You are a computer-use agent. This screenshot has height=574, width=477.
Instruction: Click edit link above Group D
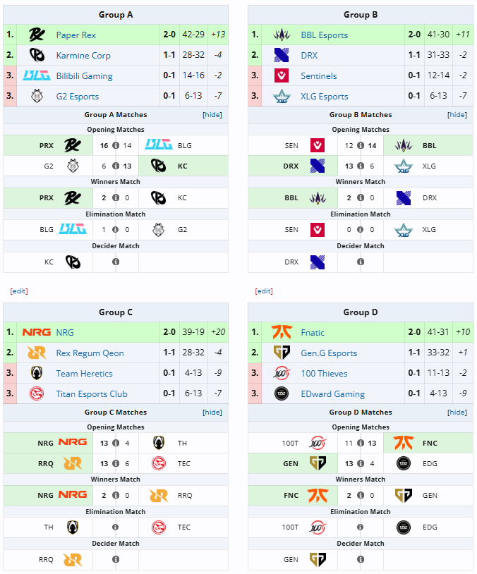click(264, 291)
